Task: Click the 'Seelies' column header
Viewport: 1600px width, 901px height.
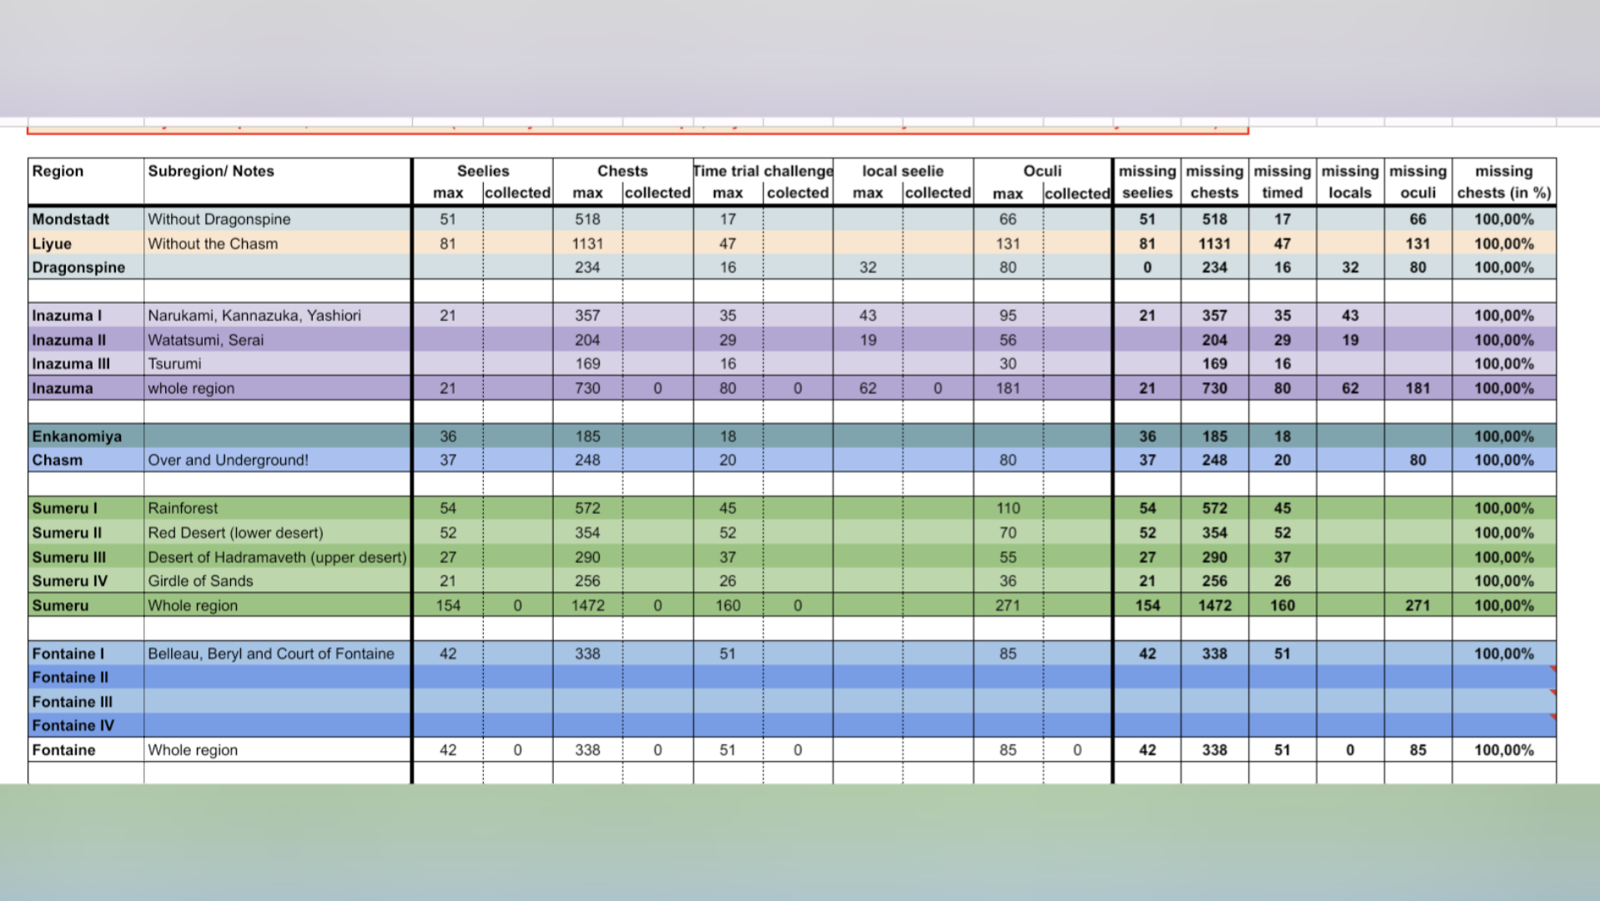Action: tap(483, 171)
